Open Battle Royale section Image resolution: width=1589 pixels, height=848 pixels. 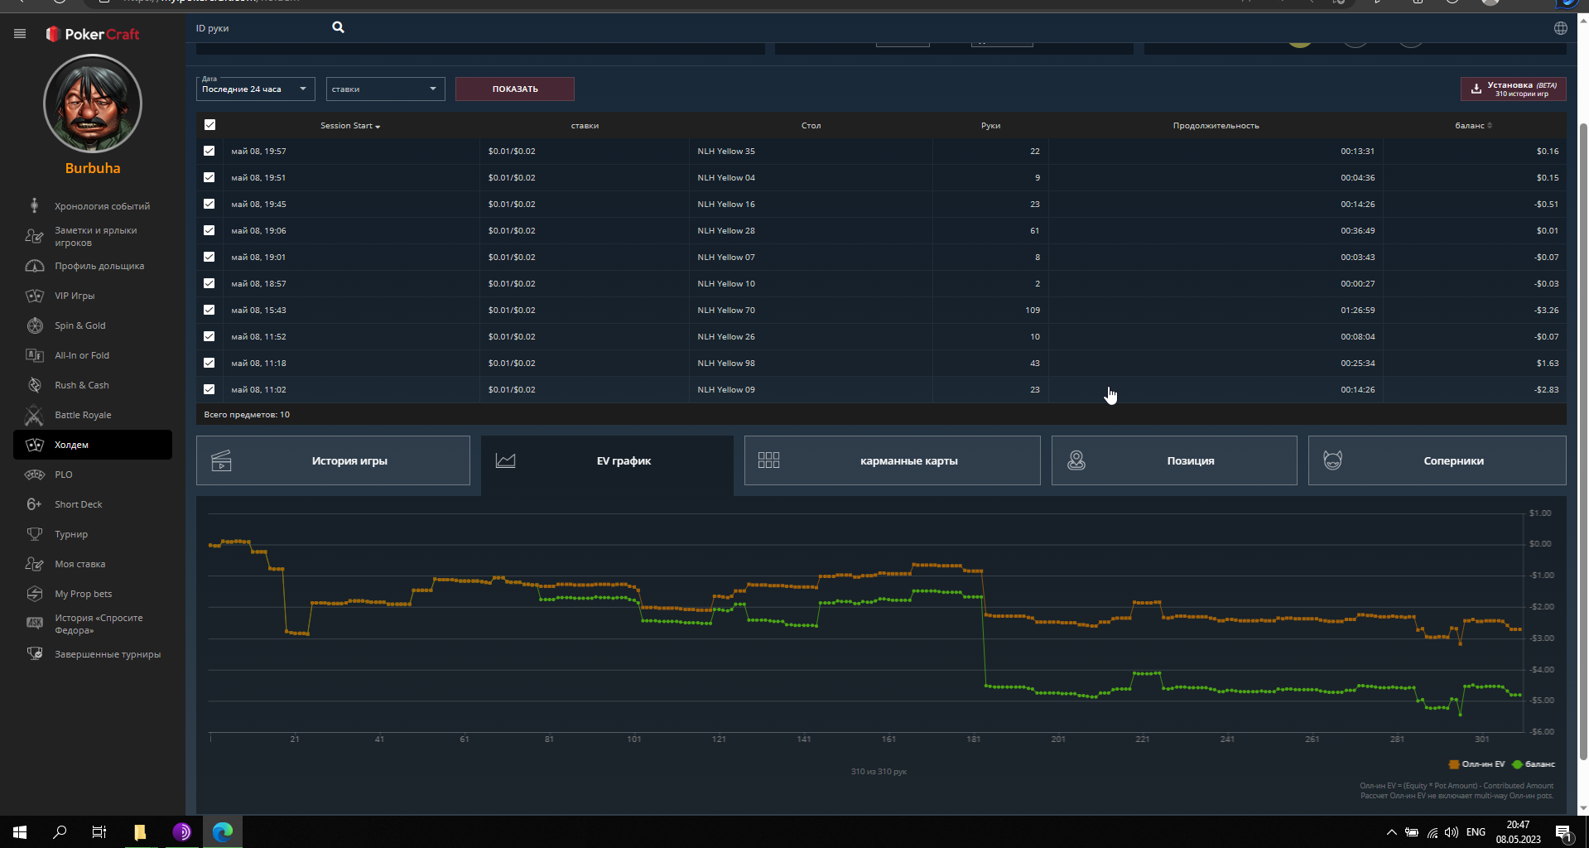[93, 415]
